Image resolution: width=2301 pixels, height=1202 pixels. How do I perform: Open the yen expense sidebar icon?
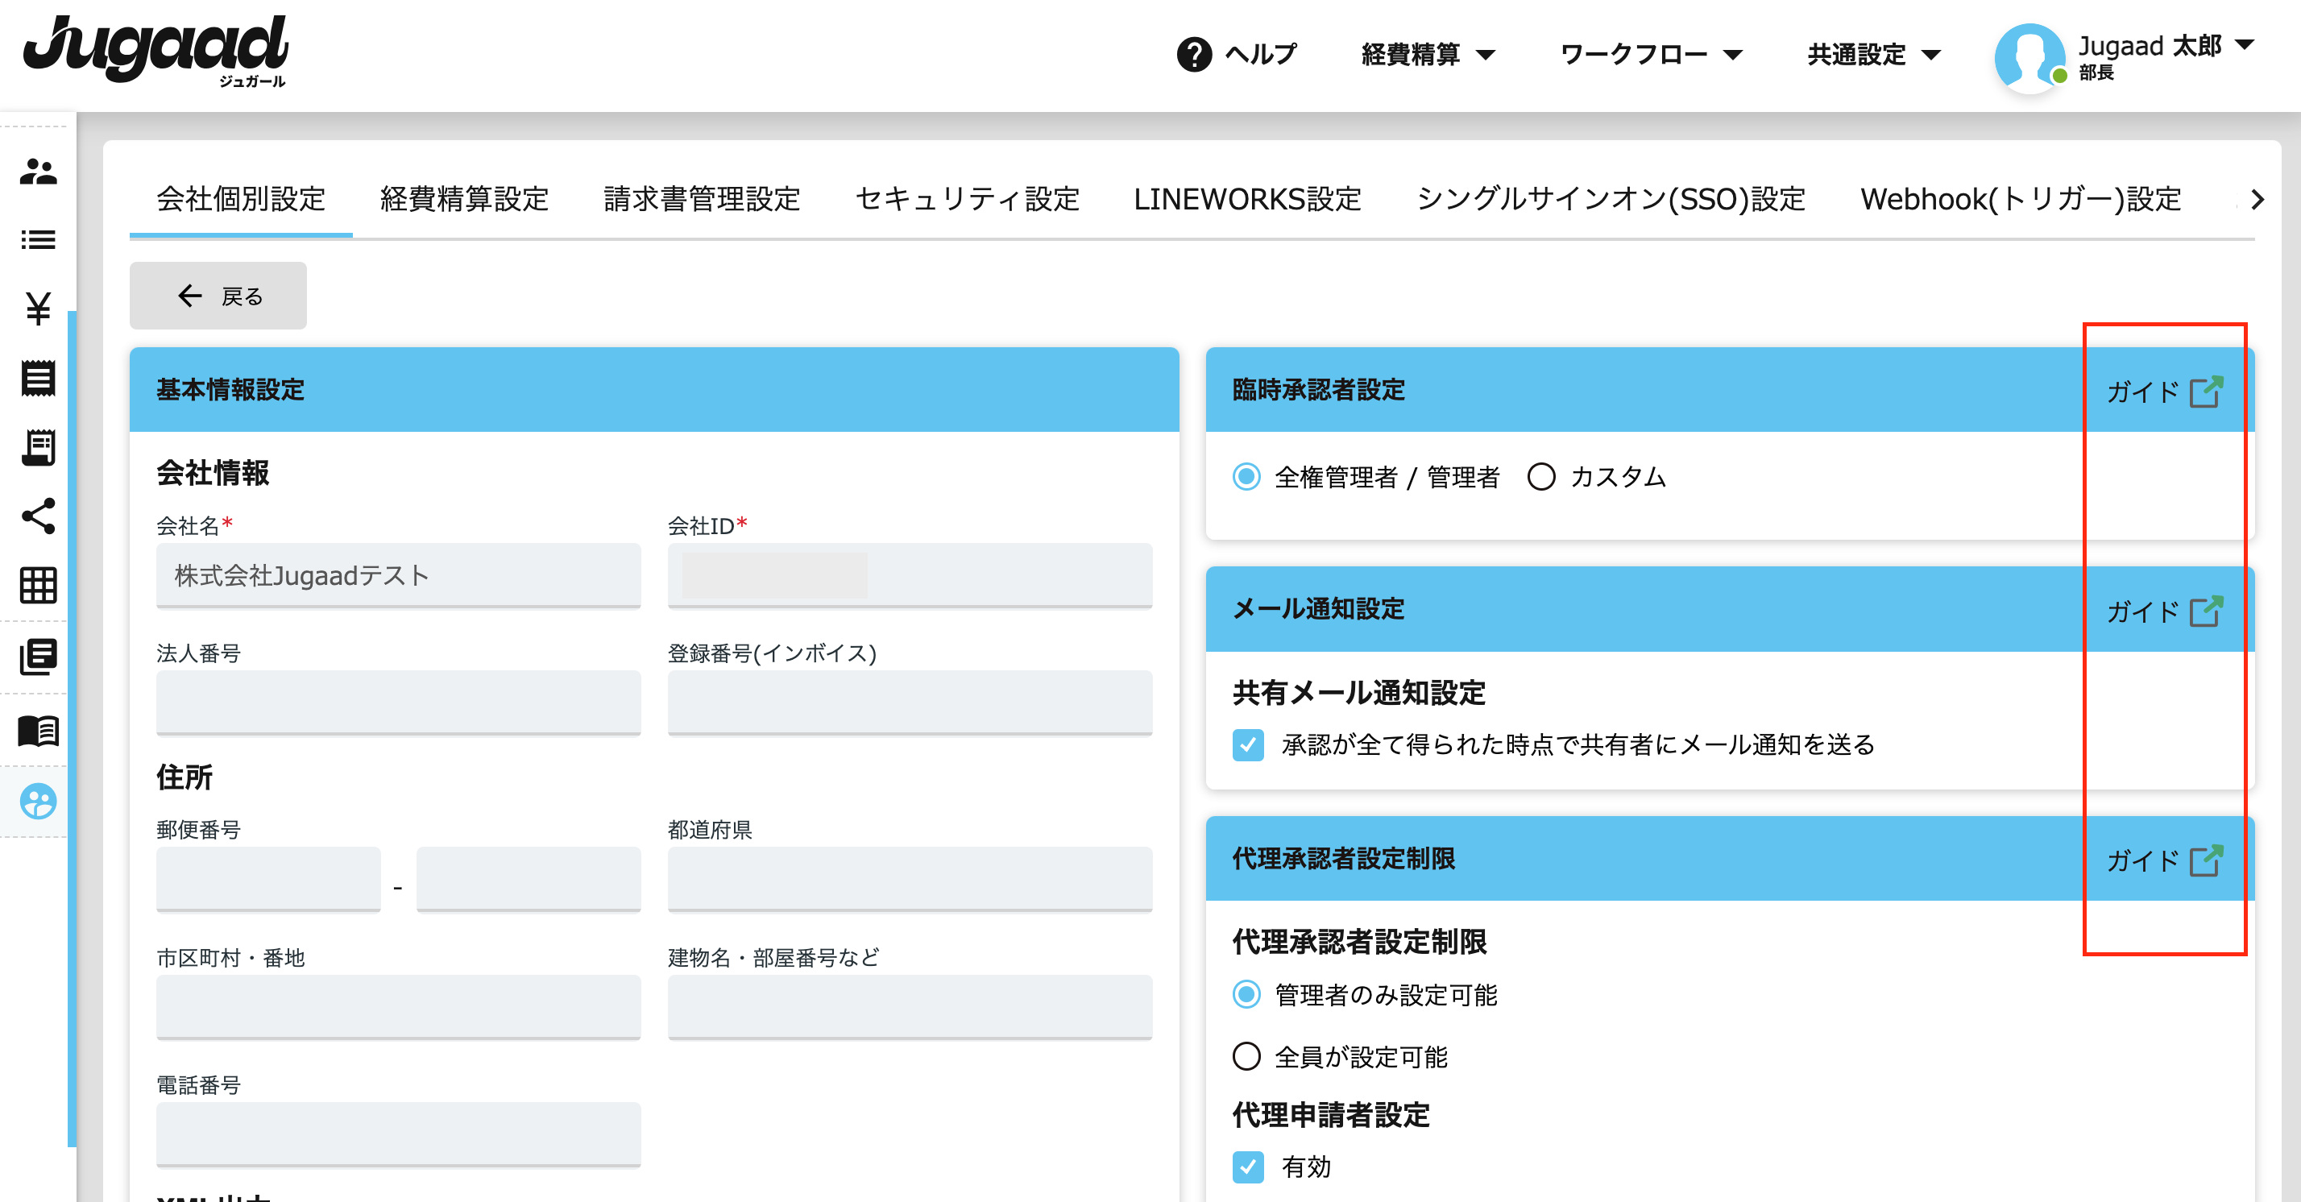tap(38, 308)
